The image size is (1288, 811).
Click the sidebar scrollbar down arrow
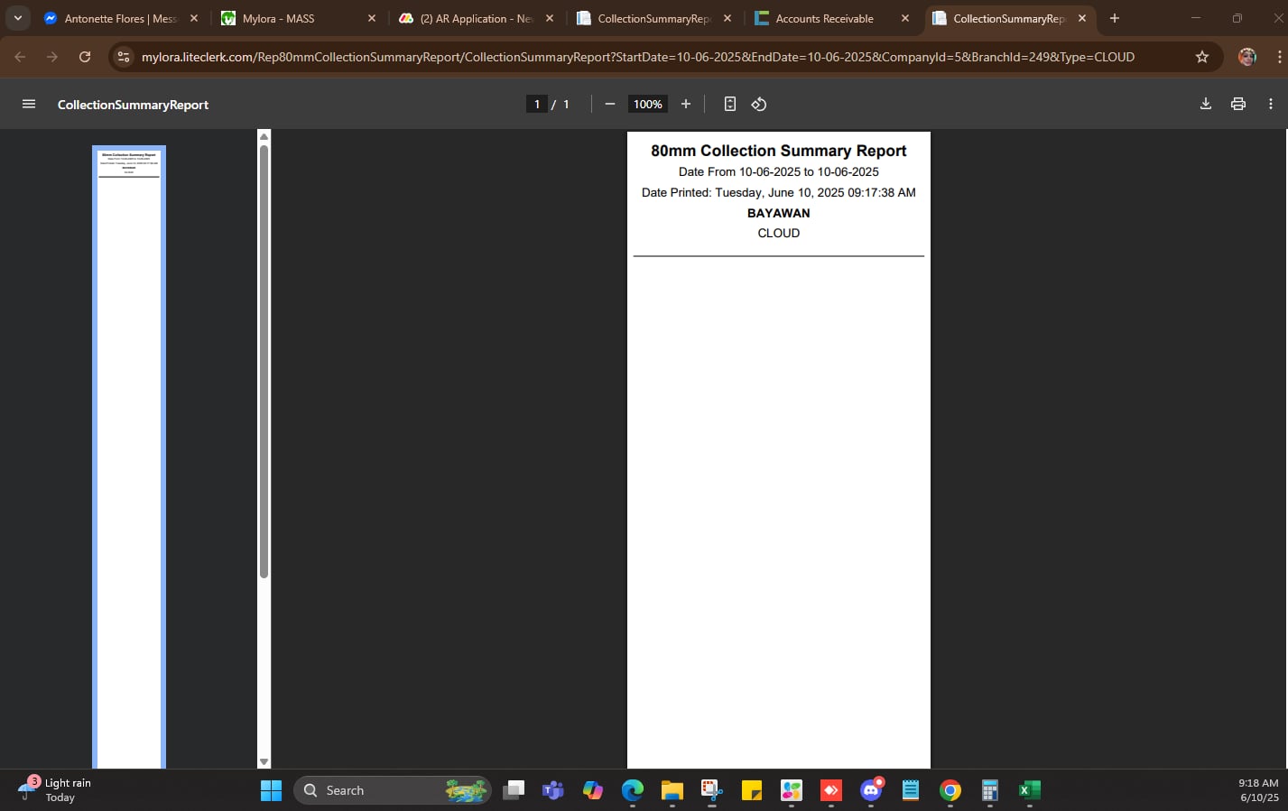pos(264,762)
